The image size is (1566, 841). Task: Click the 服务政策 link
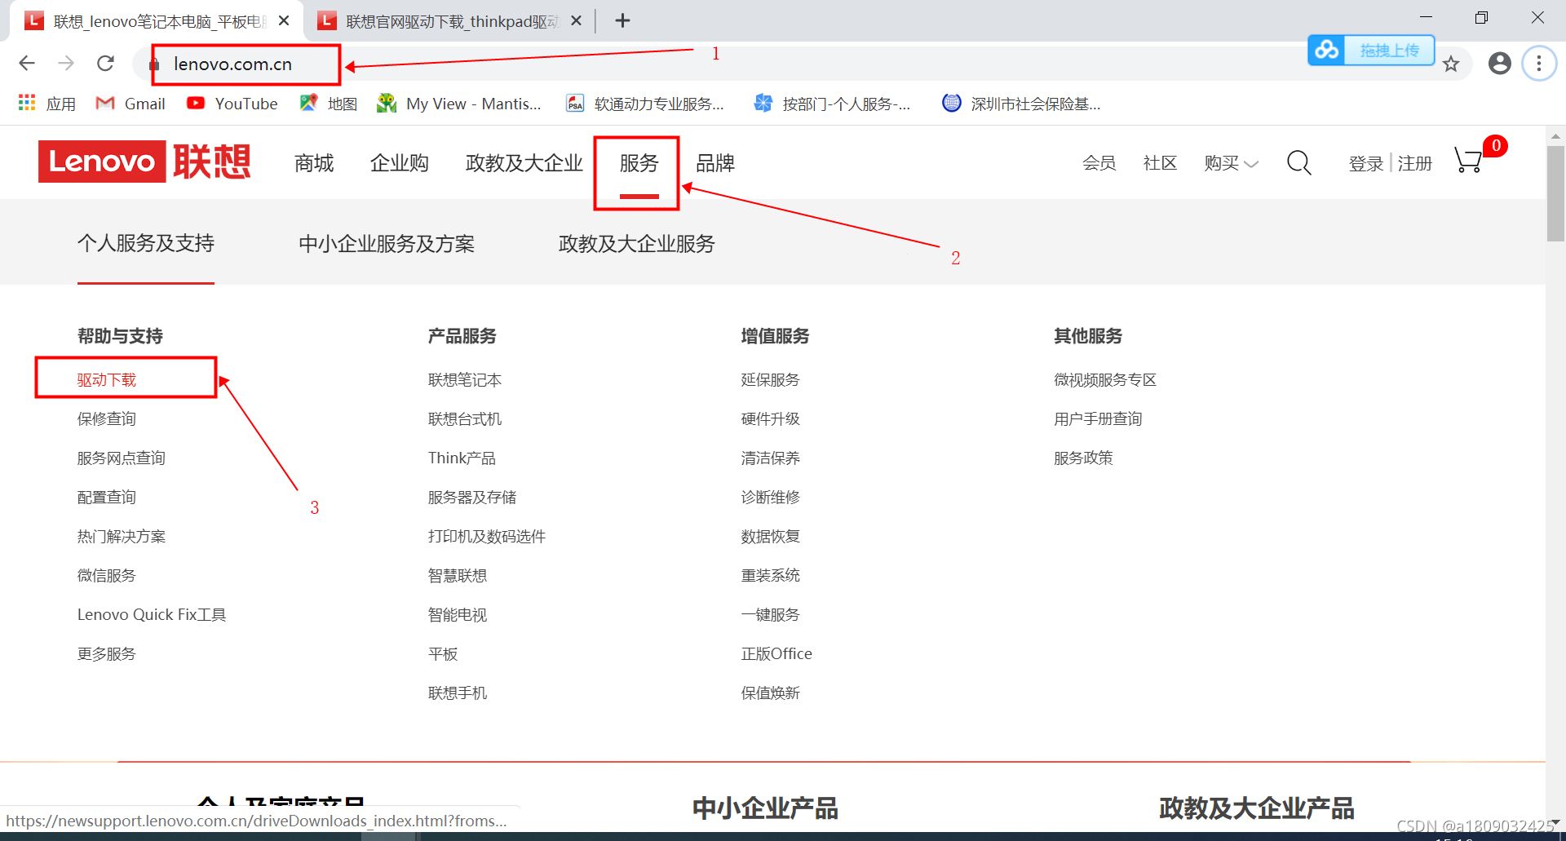pyautogui.click(x=1083, y=458)
